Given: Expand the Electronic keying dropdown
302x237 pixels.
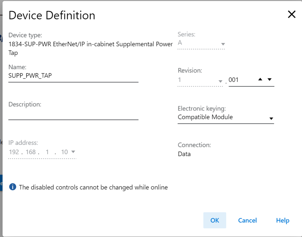Looking at the screenshot, I should [271, 118].
